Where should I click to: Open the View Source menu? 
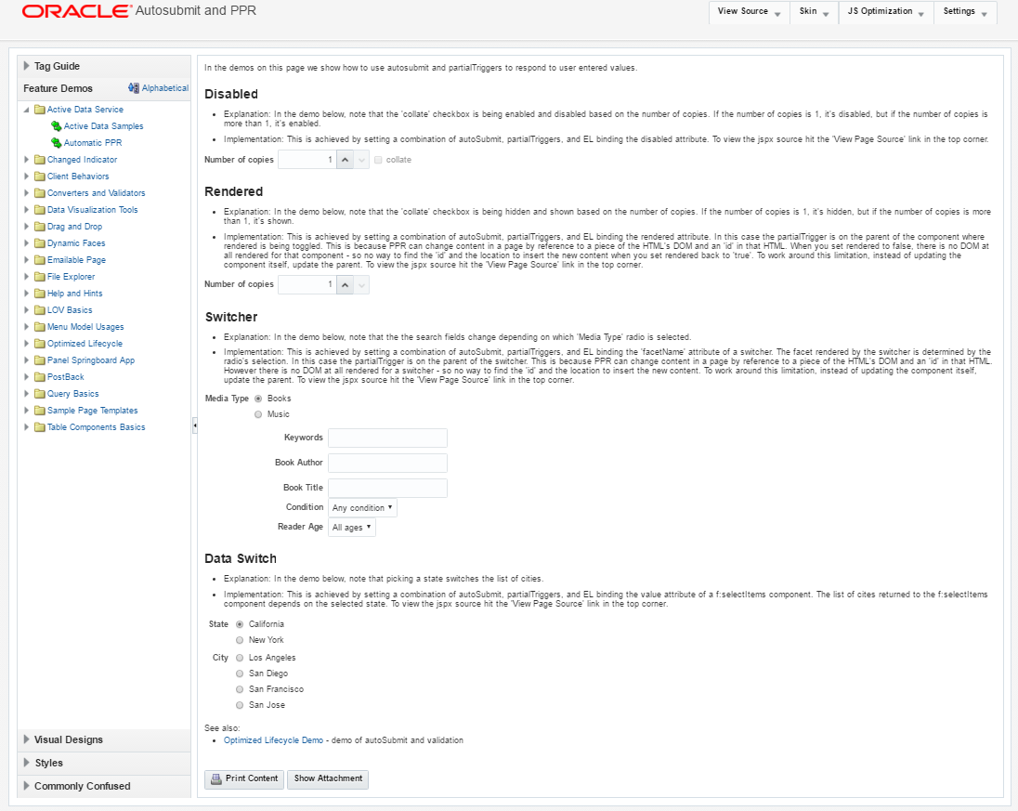pyautogui.click(x=750, y=12)
